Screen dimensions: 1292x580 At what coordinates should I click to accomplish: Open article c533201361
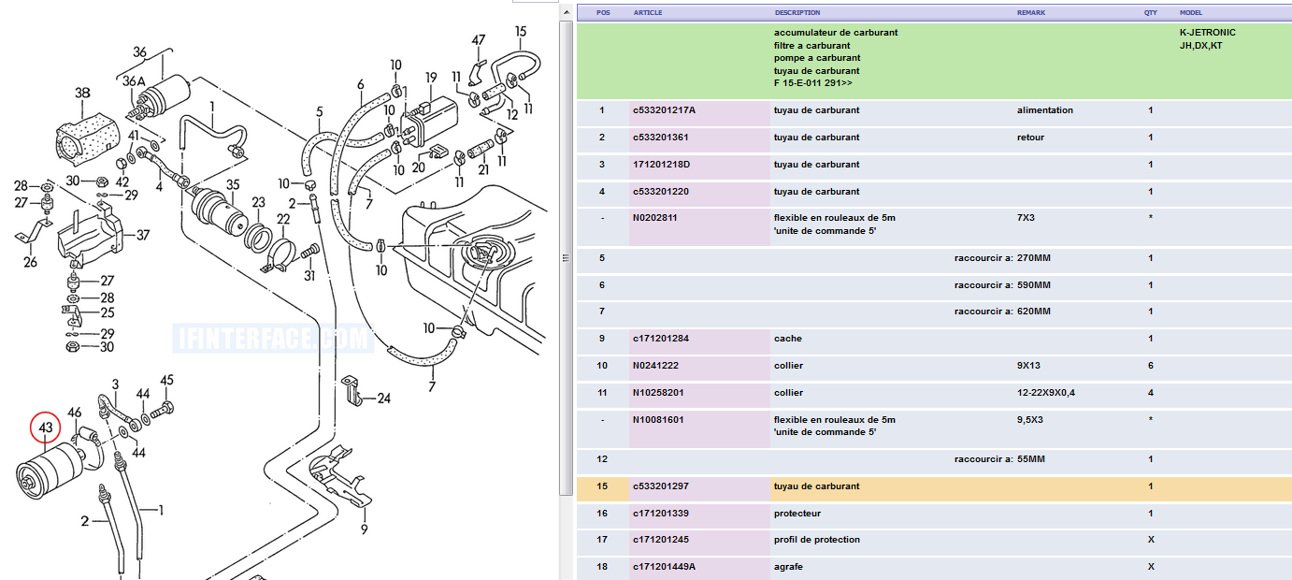pos(661,138)
